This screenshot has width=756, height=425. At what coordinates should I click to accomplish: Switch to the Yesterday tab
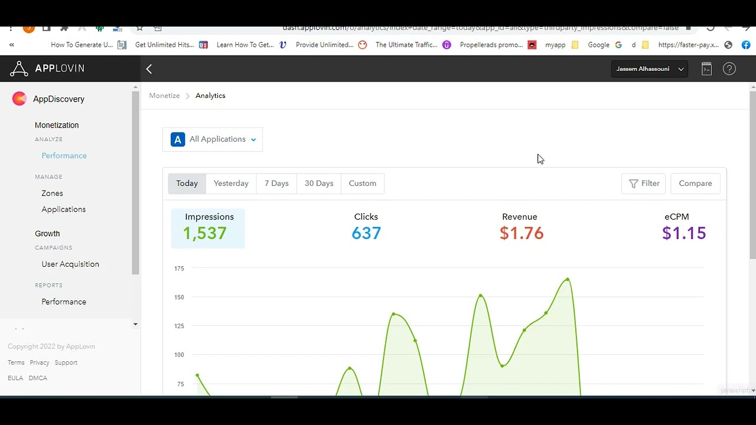tap(231, 184)
